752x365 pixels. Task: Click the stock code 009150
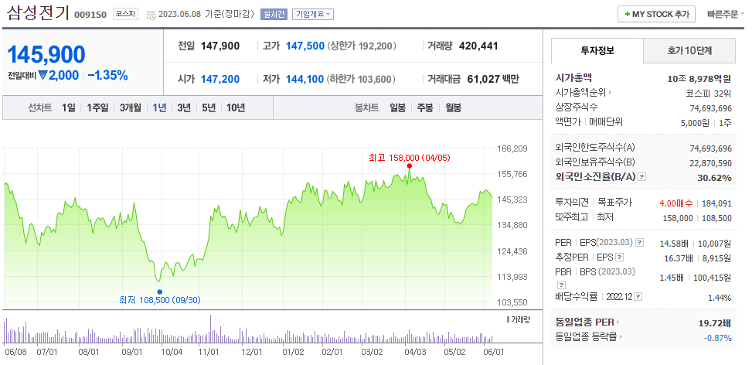pos(90,15)
